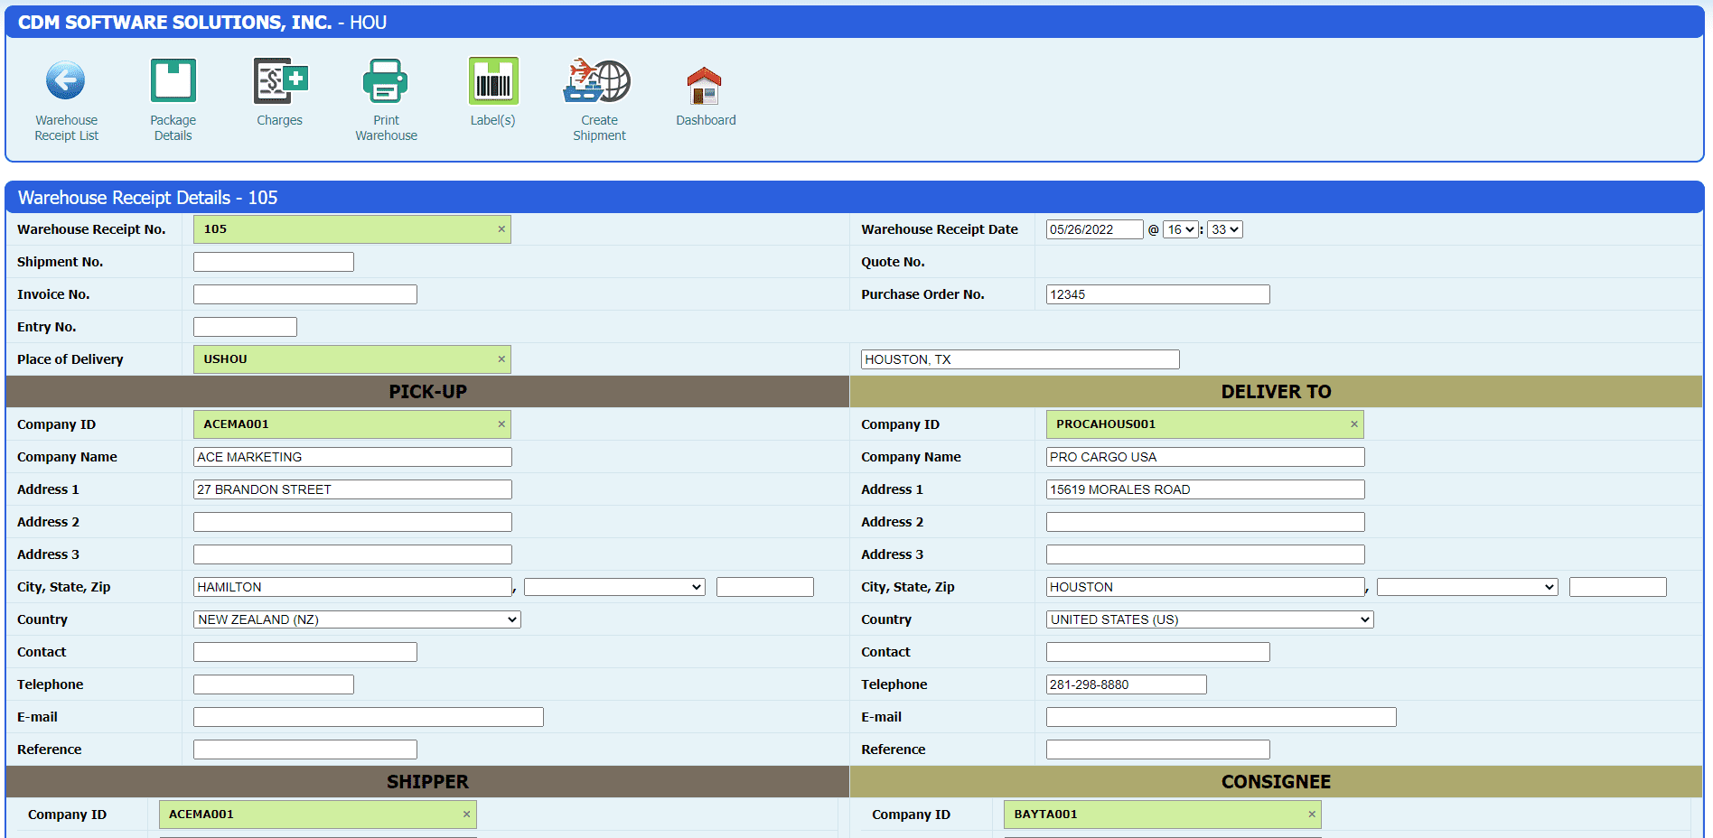
Task: Click the Invoice No. input field
Action: point(305,294)
